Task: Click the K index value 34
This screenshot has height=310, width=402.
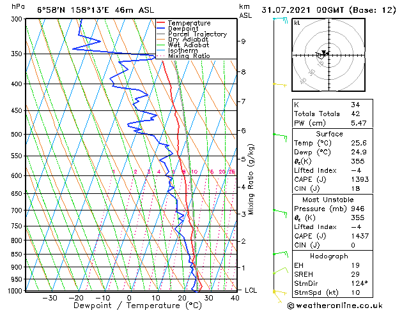Action: [355, 105]
